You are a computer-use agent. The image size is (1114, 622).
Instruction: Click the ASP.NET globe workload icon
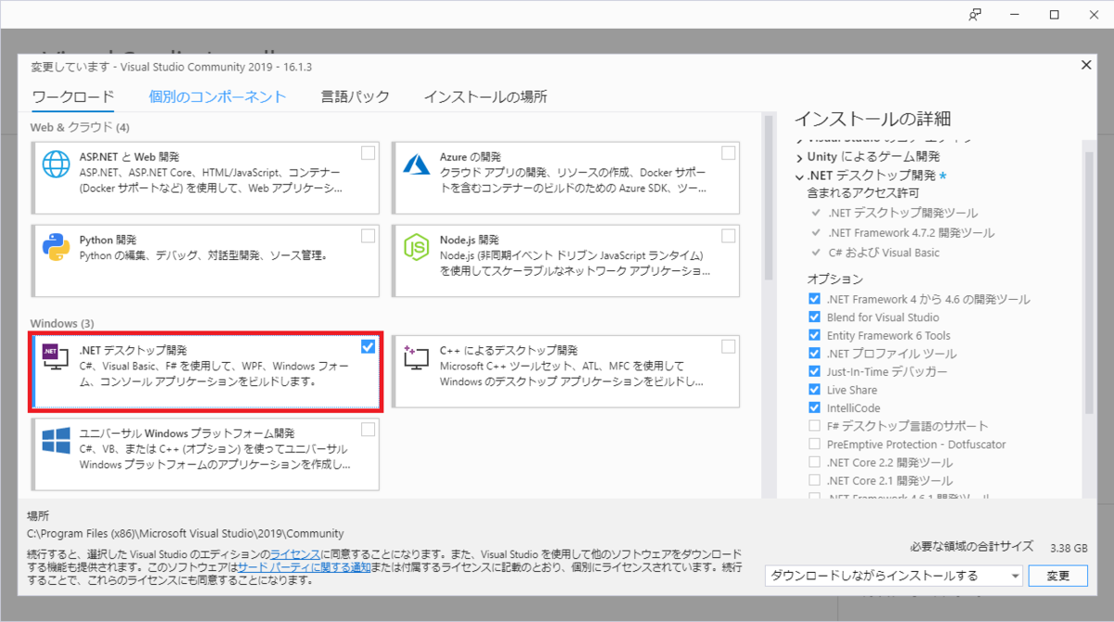tap(57, 165)
